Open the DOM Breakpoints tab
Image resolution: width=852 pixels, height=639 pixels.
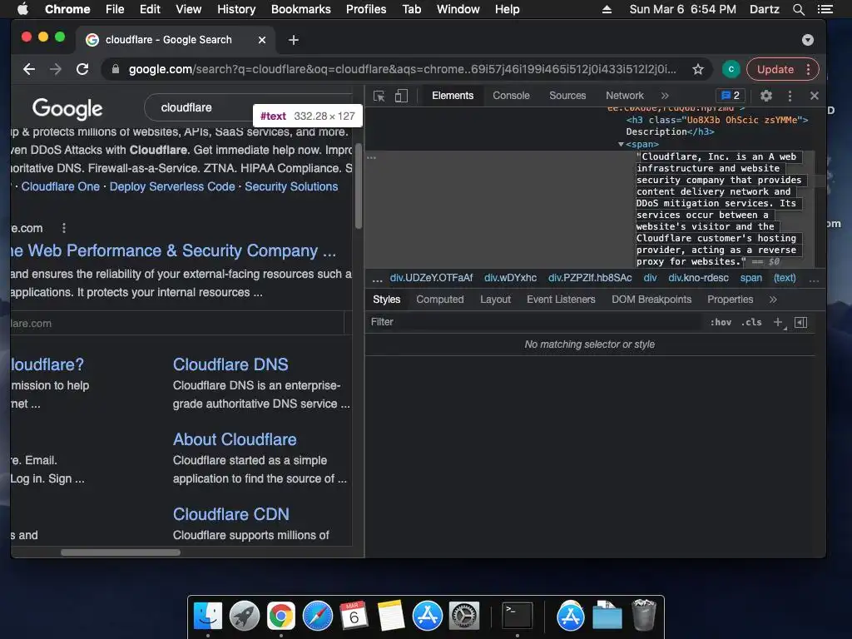pos(651,300)
